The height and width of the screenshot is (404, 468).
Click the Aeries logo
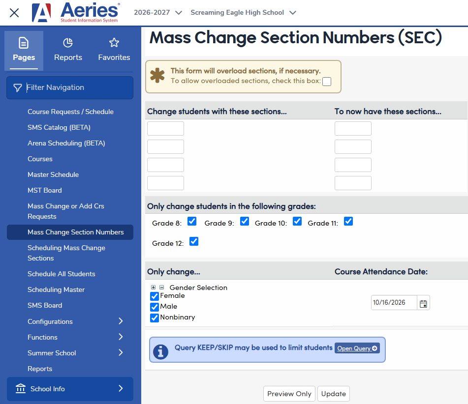click(x=76, y=12)
